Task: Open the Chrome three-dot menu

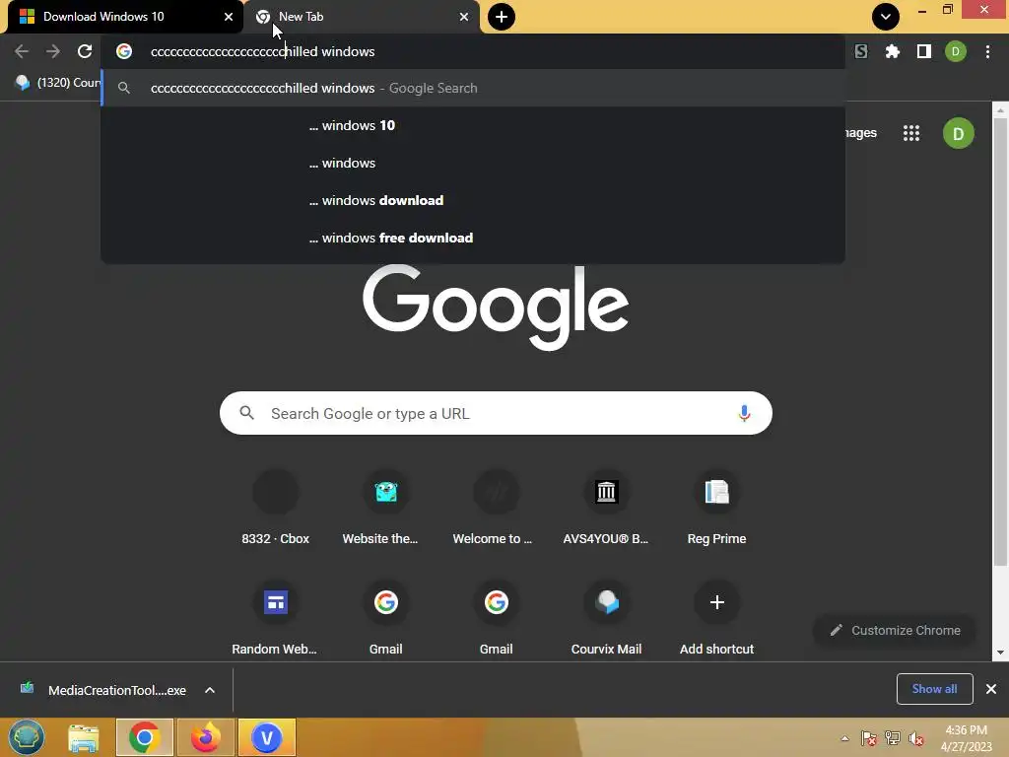Action: coord(987,51)
